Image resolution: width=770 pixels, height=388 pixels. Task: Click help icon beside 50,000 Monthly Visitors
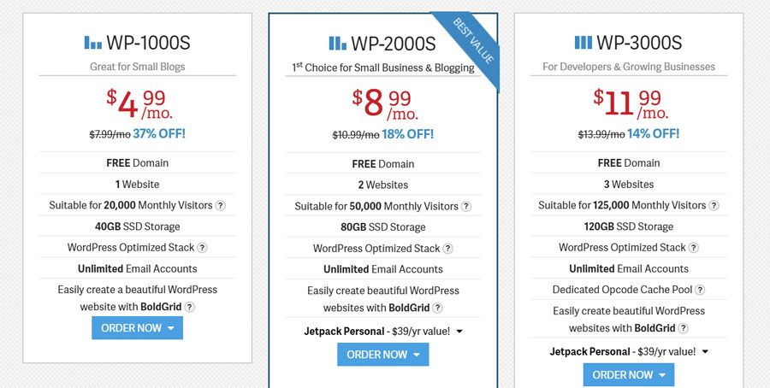(466, 207)
